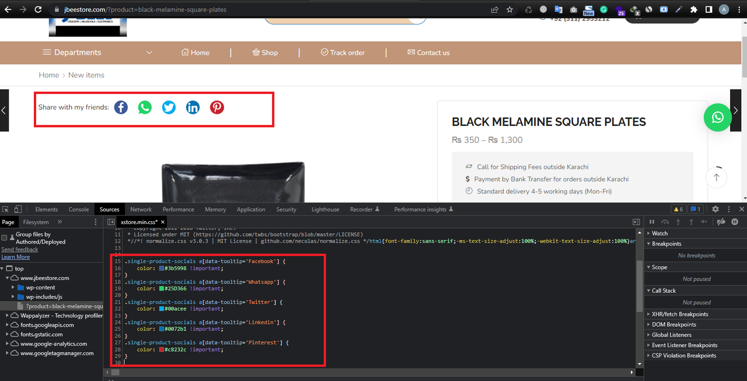The image size is (747, 381).
Task: Switch to the Elements tab
Action: (x=47, y=209)
